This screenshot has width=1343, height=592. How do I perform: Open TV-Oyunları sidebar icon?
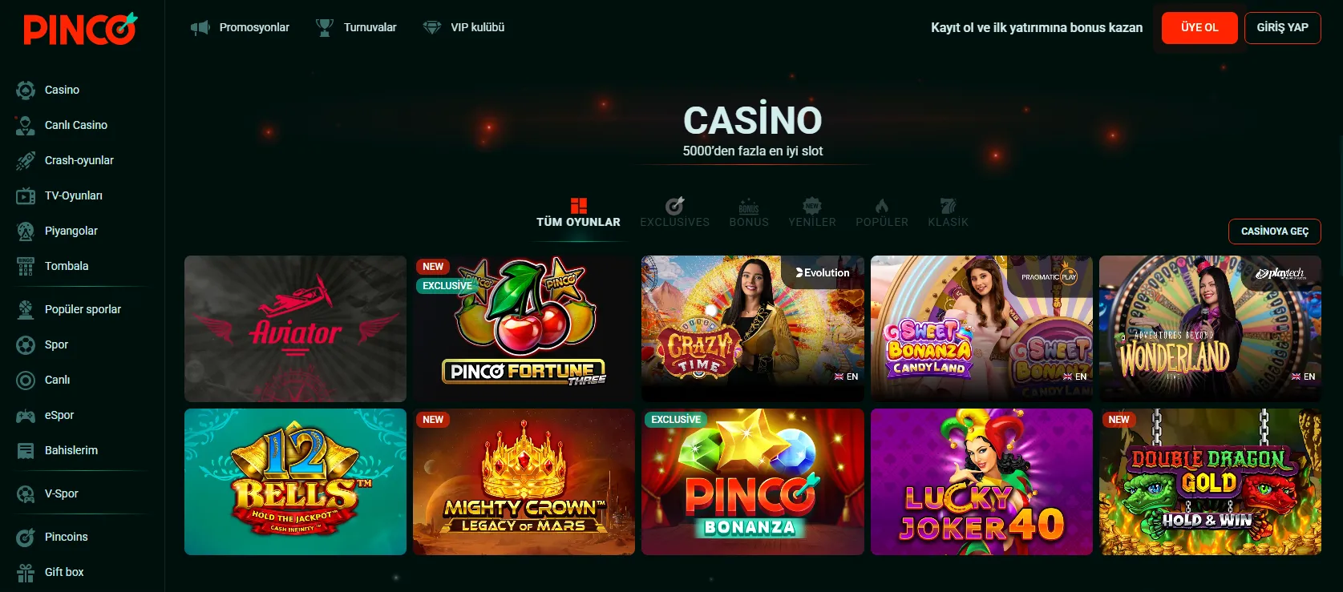[x=26, y=195]
